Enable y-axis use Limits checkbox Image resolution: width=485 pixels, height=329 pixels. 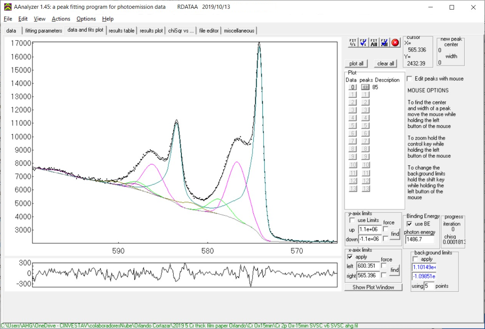[x=352, y=220]
